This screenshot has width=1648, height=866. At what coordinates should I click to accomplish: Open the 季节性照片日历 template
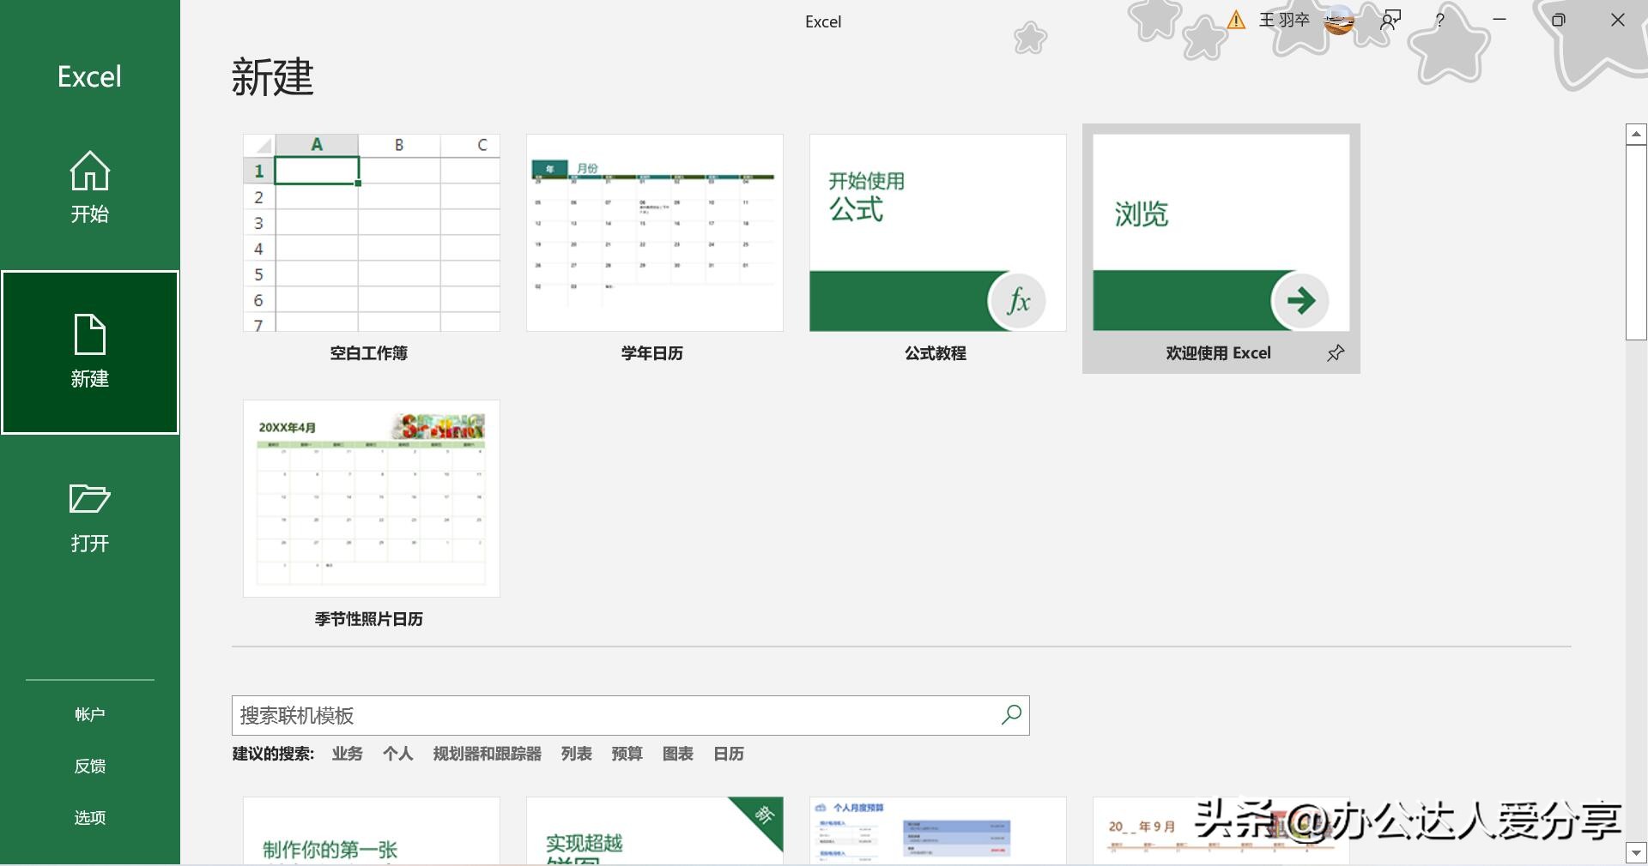[370, 500]
